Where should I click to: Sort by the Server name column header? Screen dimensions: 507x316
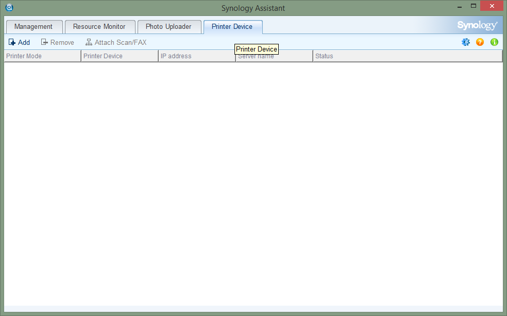pyautogui.click(x=274, y=56)
